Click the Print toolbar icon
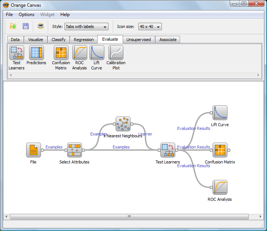 pyautogui.click(x=41, y=26)
